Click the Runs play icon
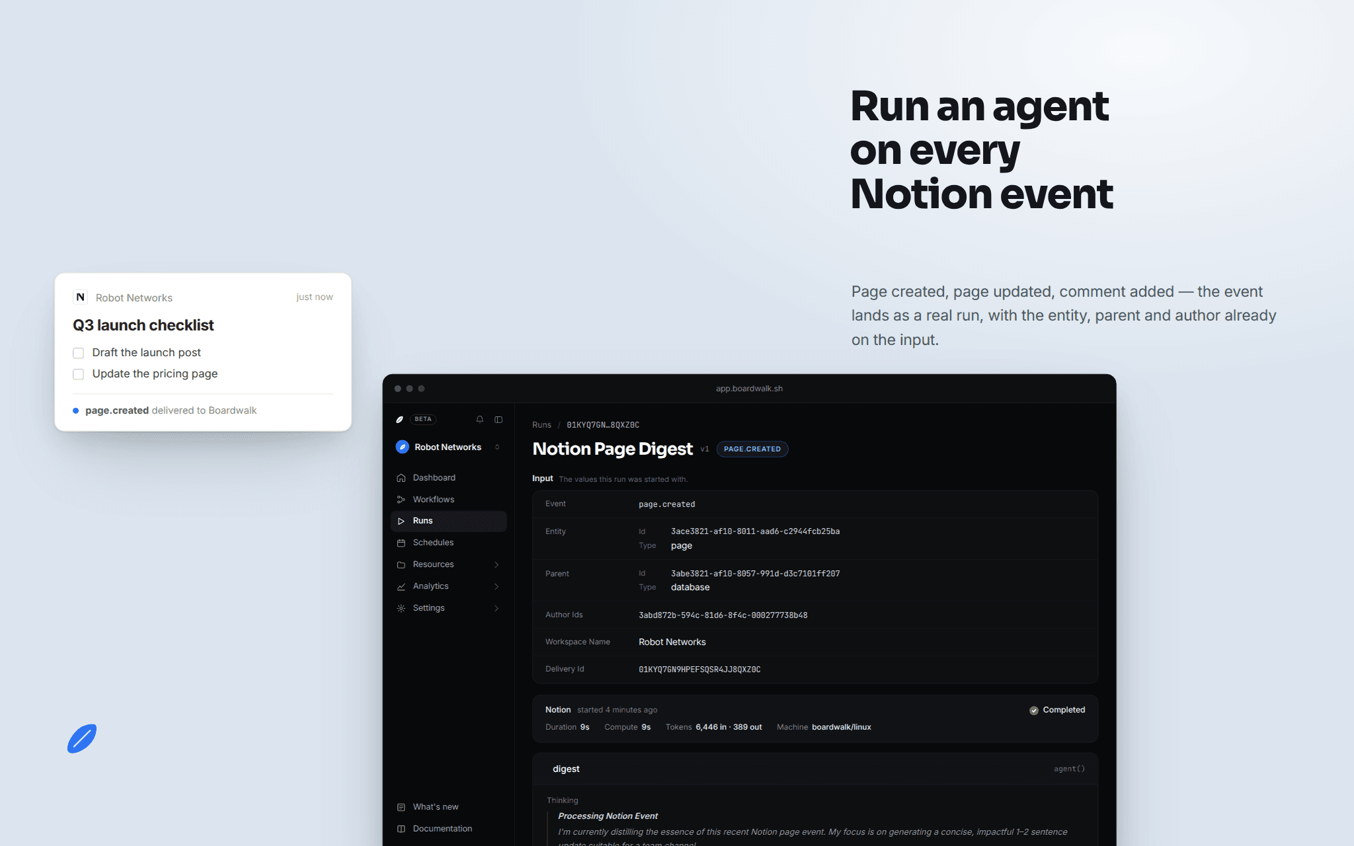 [x=401, y=521]
